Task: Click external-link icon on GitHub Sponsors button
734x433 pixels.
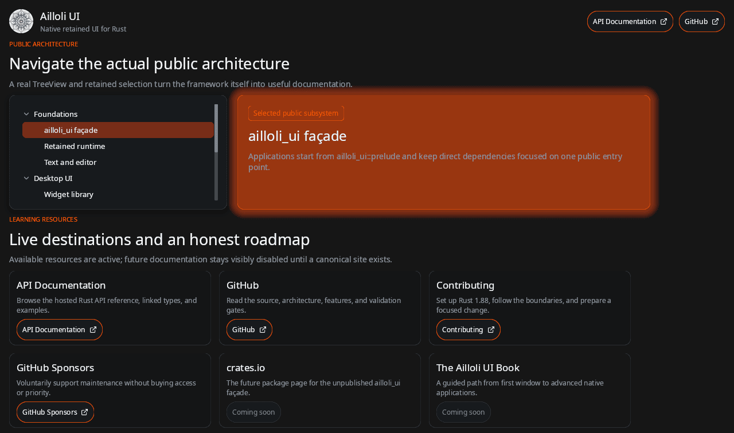Action: (x=84, y=412)
